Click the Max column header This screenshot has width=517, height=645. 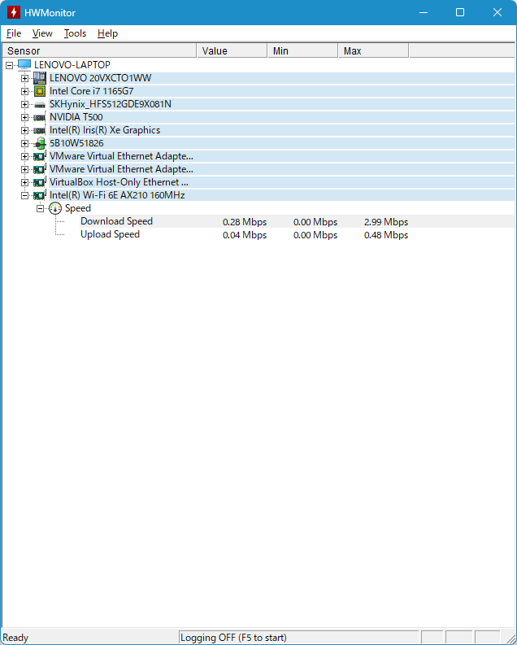[x=372, y=50]
